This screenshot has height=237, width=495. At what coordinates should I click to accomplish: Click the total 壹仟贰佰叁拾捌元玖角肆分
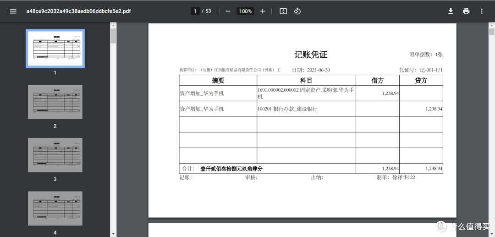pos(231,169)
